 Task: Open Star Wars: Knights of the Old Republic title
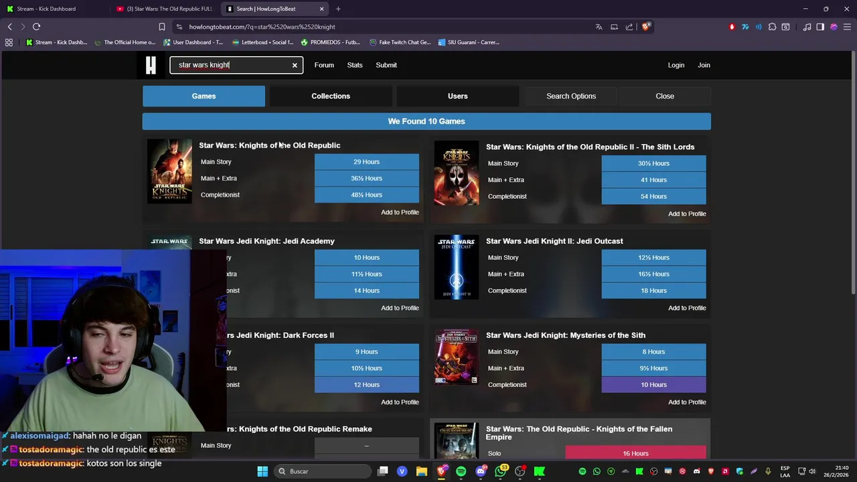coord(270,145)
